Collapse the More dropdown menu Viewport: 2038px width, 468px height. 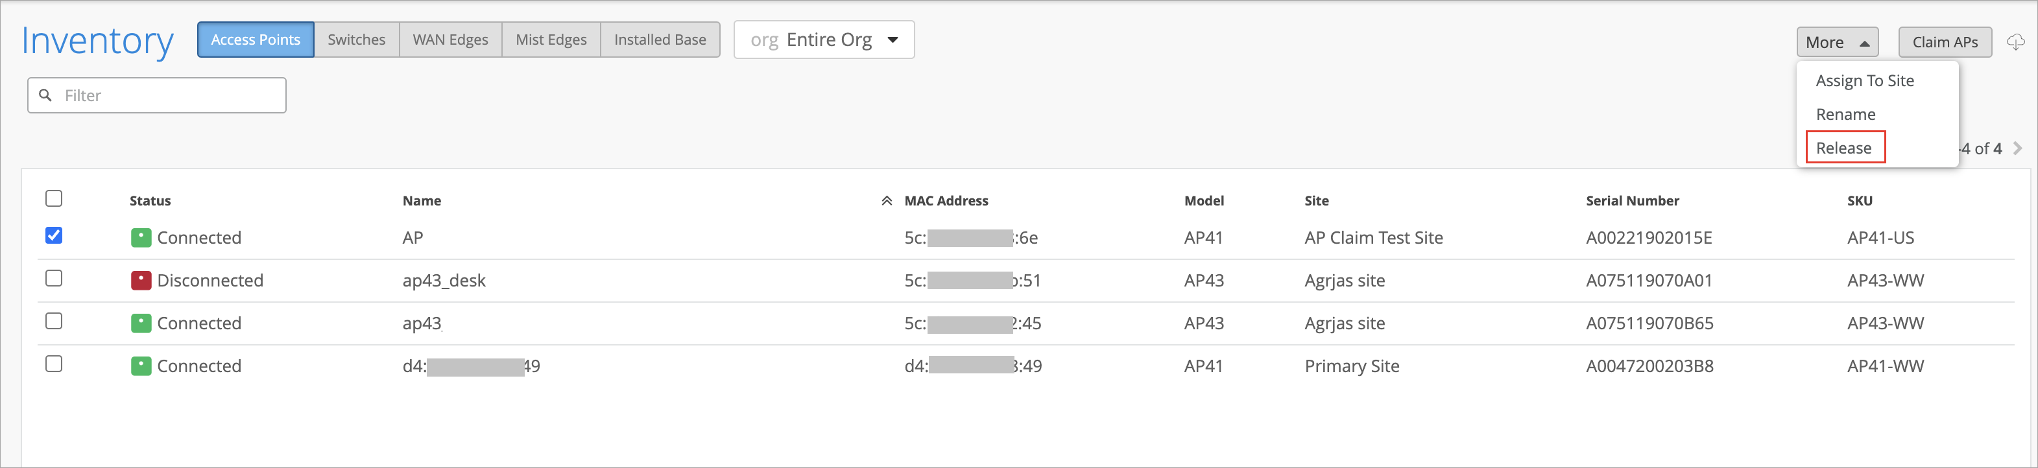click(1836, 42)
